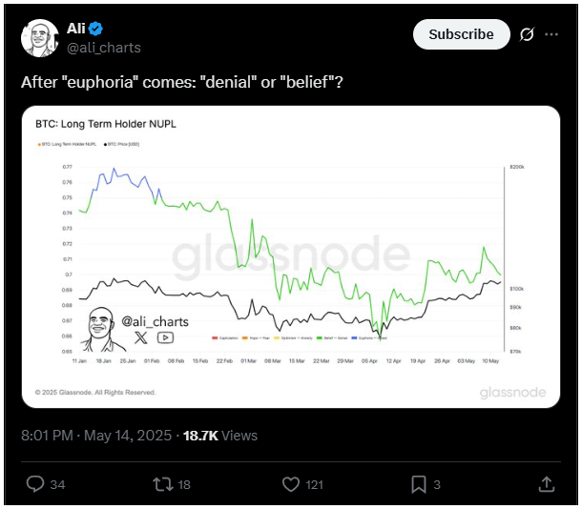Open the three-dot more menu
The width and height of the screenshot is (582, 509).
click(x=551, y=34)
